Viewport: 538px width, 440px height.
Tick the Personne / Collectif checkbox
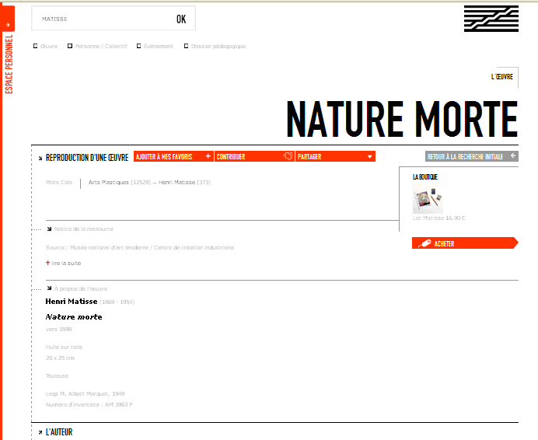pyautogui.click(x=71, y=46)
